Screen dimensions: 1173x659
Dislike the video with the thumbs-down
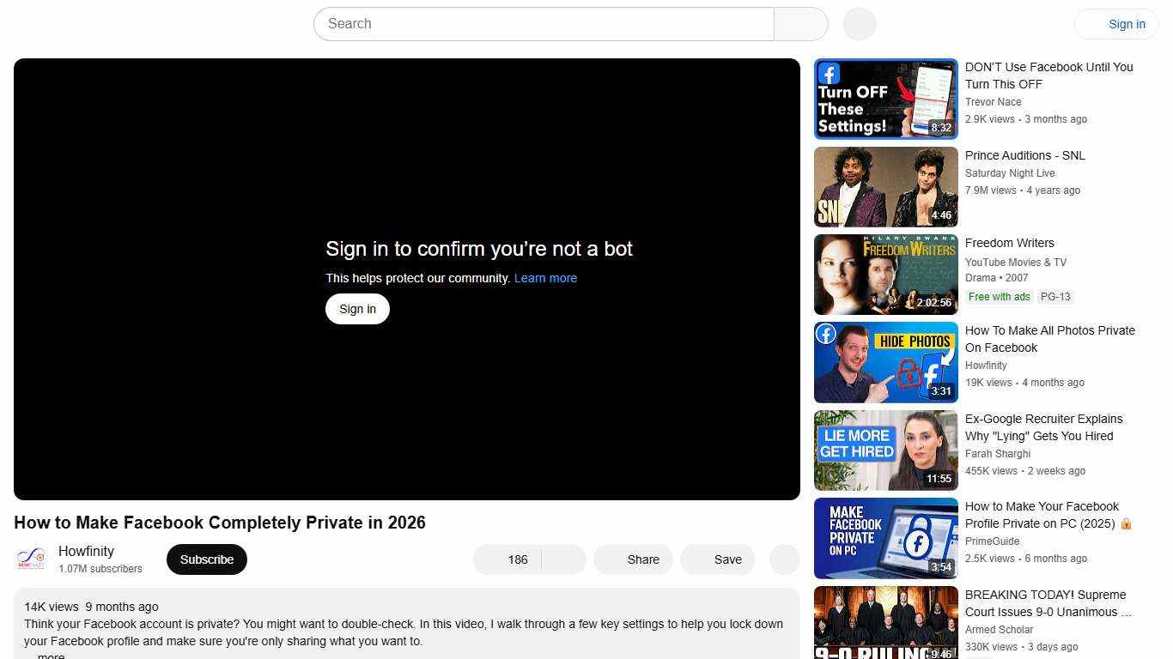pyautogui.click(x=562, y=559)
